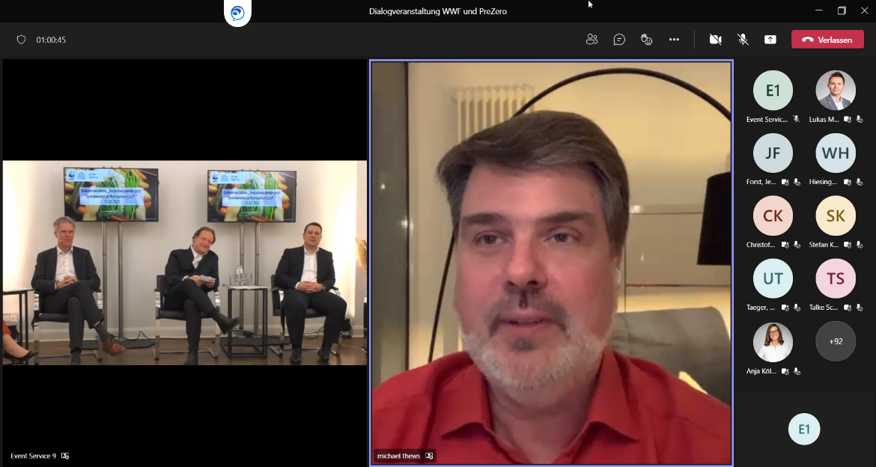The image size is (876, 467).
Task: Open the More actions ellipsis menu
Action: [674, 40]
